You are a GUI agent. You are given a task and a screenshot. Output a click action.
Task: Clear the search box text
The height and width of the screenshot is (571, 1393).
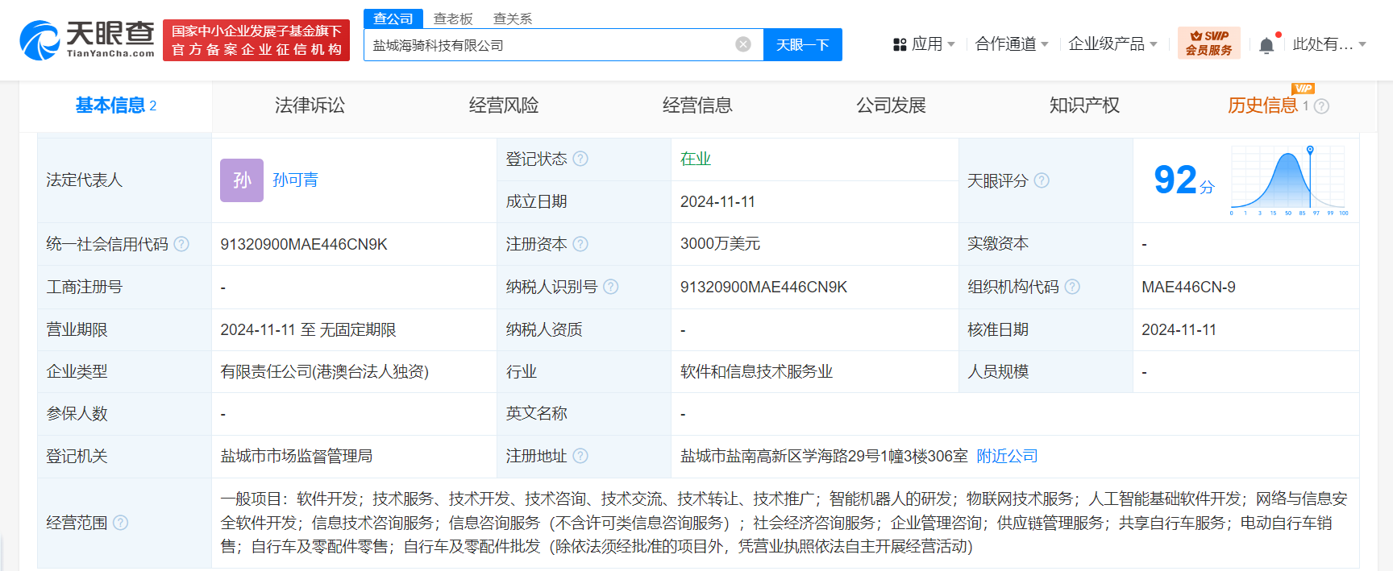(x=743, y=44)
